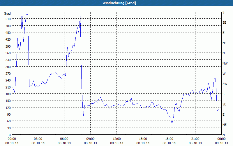Select the 270 value on the degree axis

[8, 74]
